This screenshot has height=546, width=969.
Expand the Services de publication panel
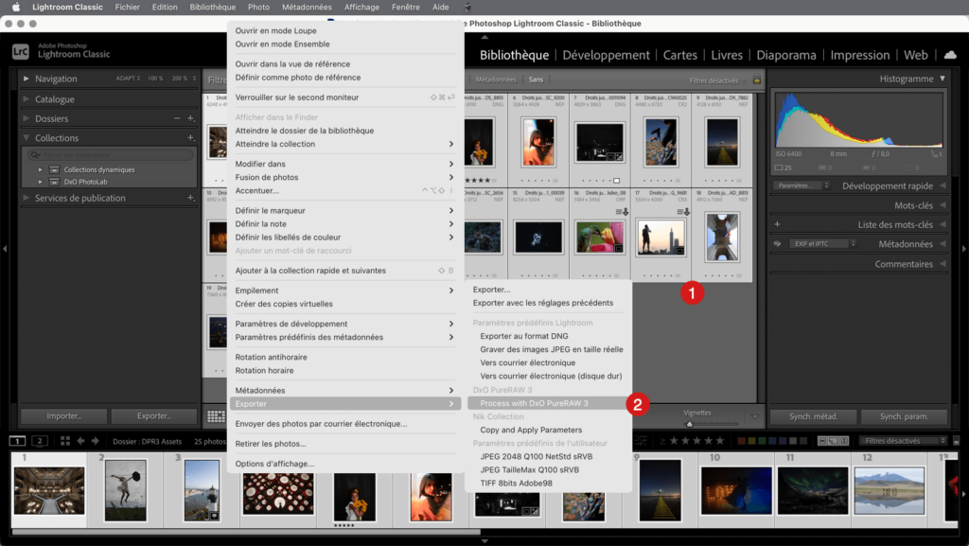tap(26, 198)
